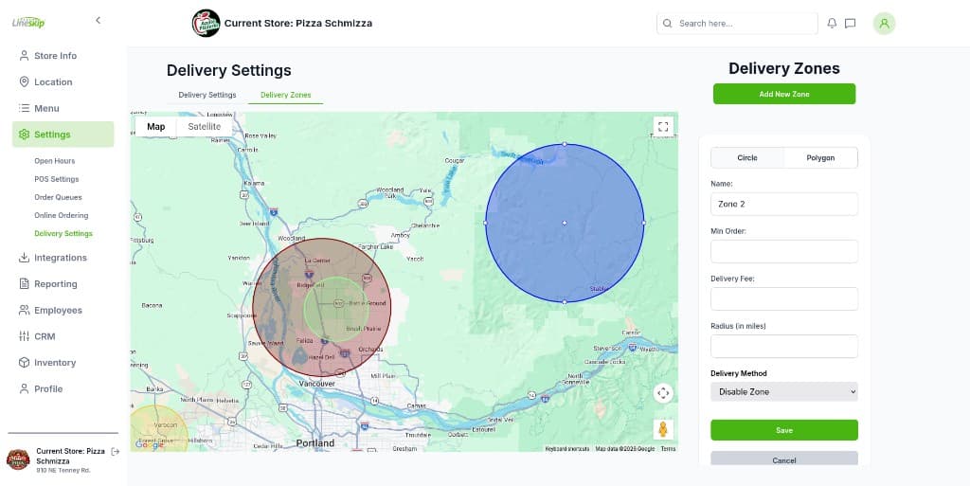
Task: Switch to the Delivery Settings tab
Action: point(207,96)
